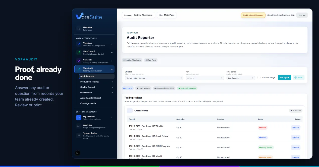Screen dimensions: 319x167
Task: Expand the Production Tooling submenu
Action: (112, 82)
